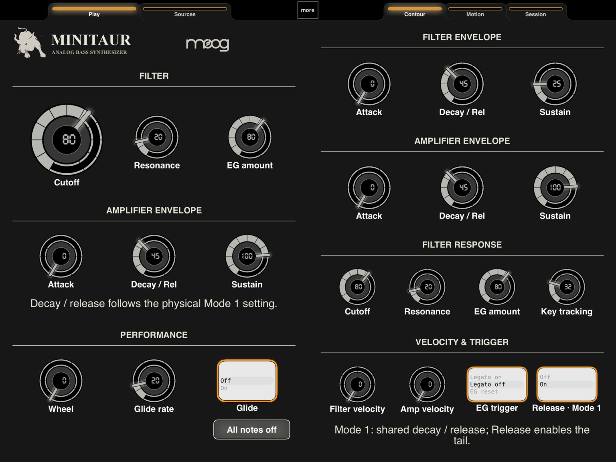Click Filter Envelope Sustain knob showing 25
Screen dimensions: 616x462
(x=555, y=84)
